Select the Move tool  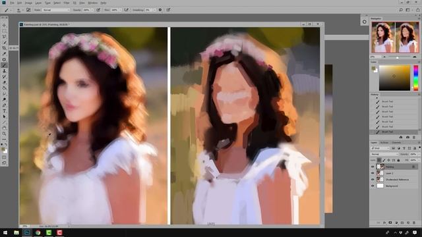pyautogui.click(x=4, y=25)
